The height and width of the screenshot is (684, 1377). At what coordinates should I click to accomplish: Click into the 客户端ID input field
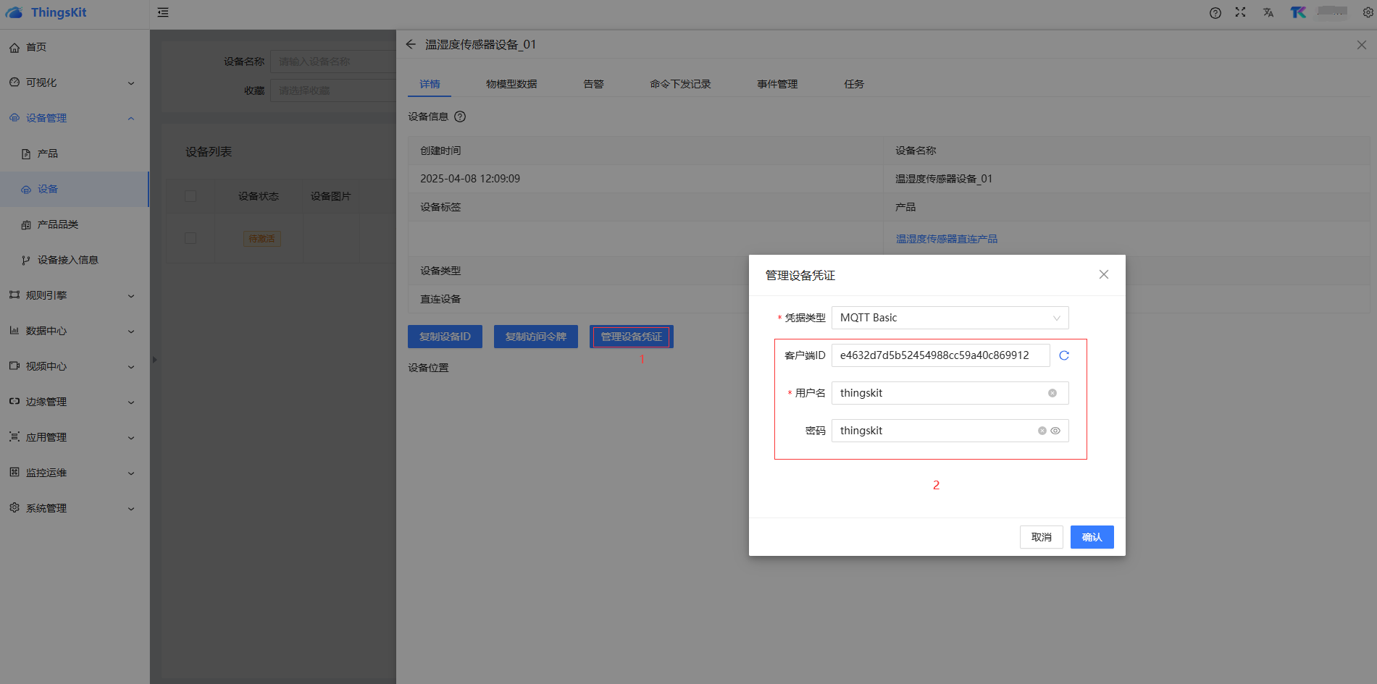pos(939,355)
